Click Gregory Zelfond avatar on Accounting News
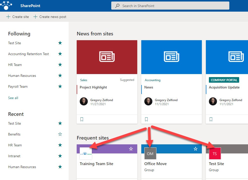This screenshot has width=248, height=180. (148, 101)
